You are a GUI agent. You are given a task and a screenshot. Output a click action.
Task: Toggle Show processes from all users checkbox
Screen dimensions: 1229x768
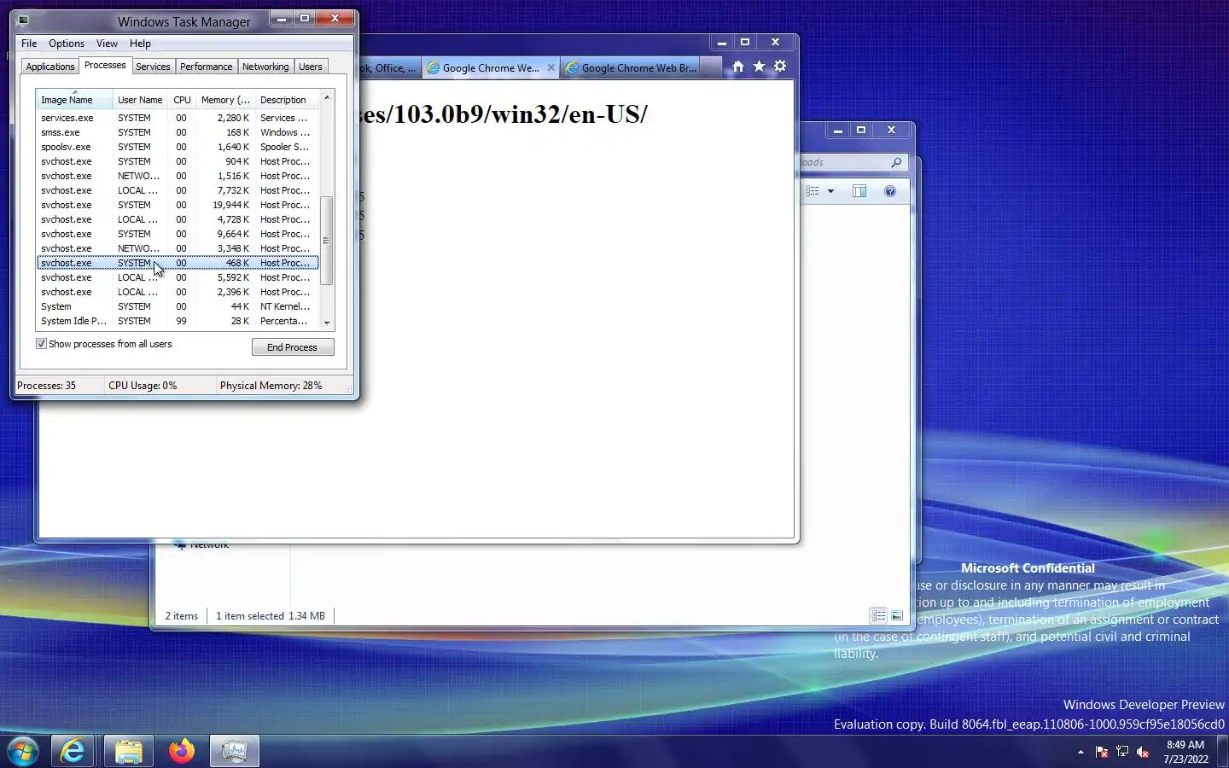pyautogui.click(x=41, y=344)
